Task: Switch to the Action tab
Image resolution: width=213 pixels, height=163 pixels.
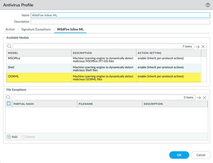Action: point(10,29)
